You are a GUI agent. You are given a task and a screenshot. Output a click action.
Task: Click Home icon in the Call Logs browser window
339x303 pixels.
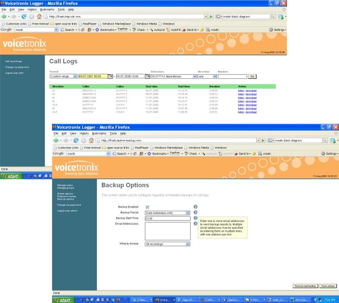[x=39, y=17]
